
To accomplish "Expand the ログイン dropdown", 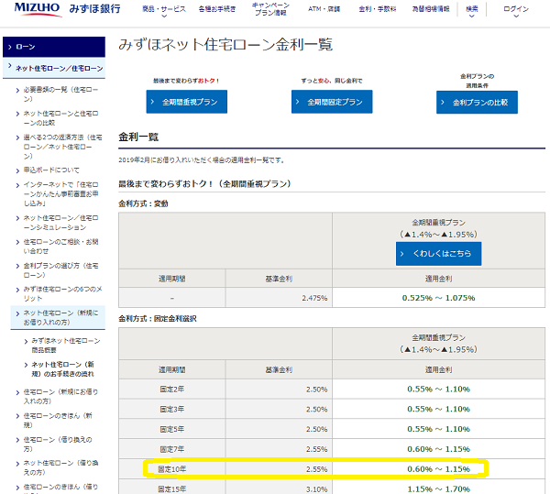I will [x=516, y=10].
